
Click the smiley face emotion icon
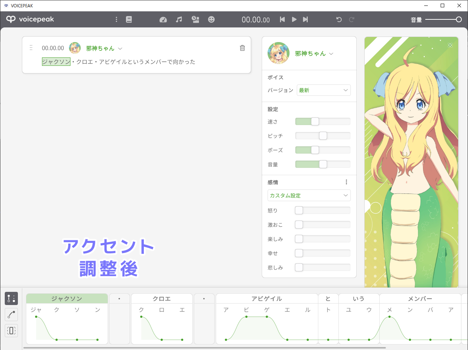(211, 19)
